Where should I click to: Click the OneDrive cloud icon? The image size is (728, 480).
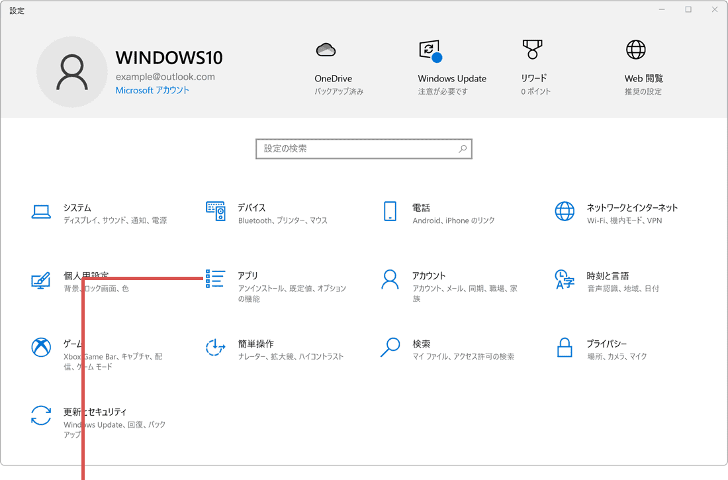pos(326,50)
